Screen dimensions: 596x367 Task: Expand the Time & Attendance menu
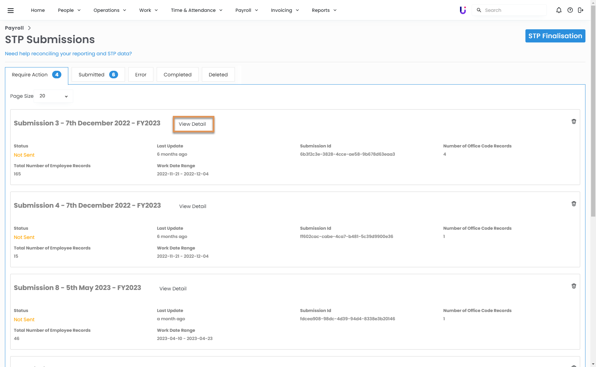(x=197, y=10)
